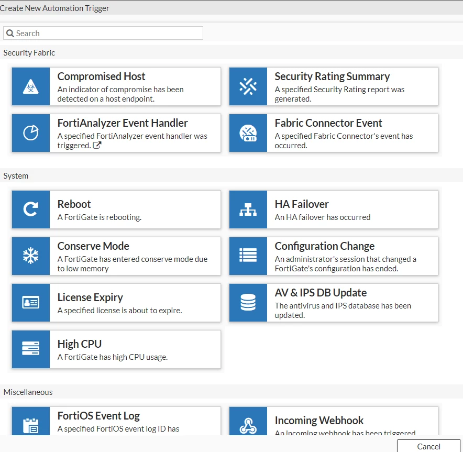Select the Configuration Change trigger title
Screen dimensions: 463x452
pyautogui.click(x=325, y=246)
